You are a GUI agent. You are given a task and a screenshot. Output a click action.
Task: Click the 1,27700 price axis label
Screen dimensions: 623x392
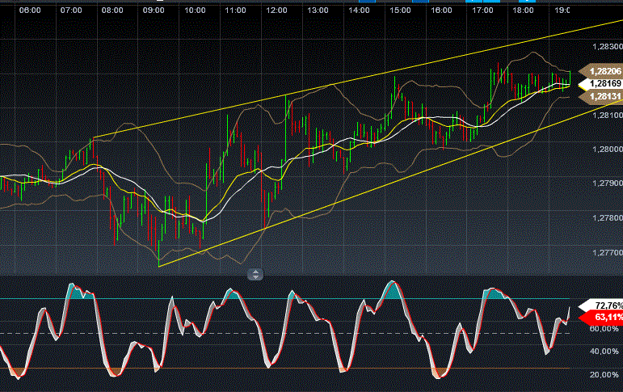tap(607, 252)
